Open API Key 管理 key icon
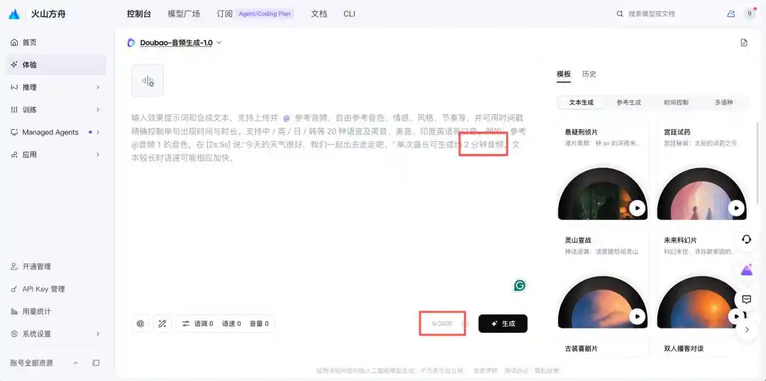Screen dimensions: 766x381 click(14, 289)
